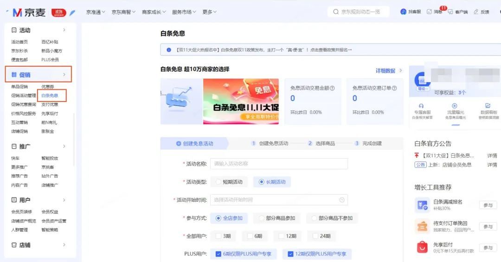Click the 数据看板 chart icon
This screenshot has height=262, width=501.
click(x=488, y=106)
